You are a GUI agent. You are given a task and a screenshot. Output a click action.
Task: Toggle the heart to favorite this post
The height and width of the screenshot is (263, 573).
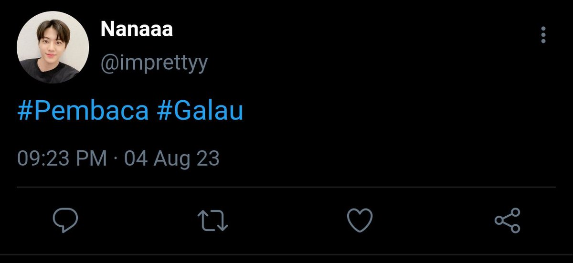(360, 221)
